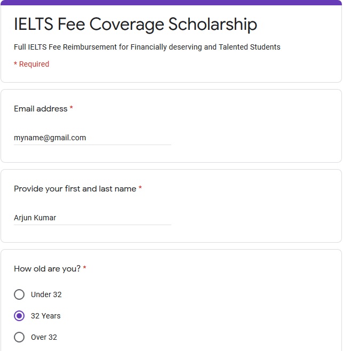343x351 pixels.
Task: Click the red asterisk after "How old are you?"
Action: (x=85, y=267)
